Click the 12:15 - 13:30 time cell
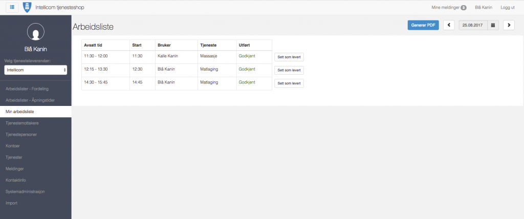Screen dimensions: 524x219 coord(105,70)
